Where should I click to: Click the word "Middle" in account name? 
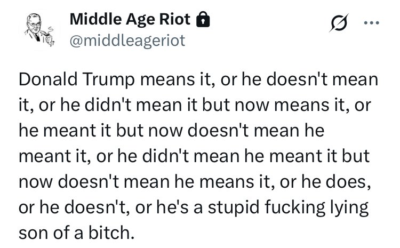[x=95, y=19]
